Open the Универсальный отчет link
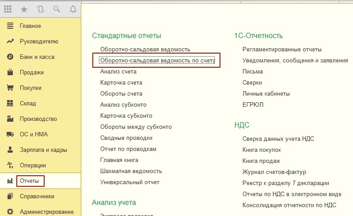This screenshot has width=353, height=216. (x=130, y=182)
